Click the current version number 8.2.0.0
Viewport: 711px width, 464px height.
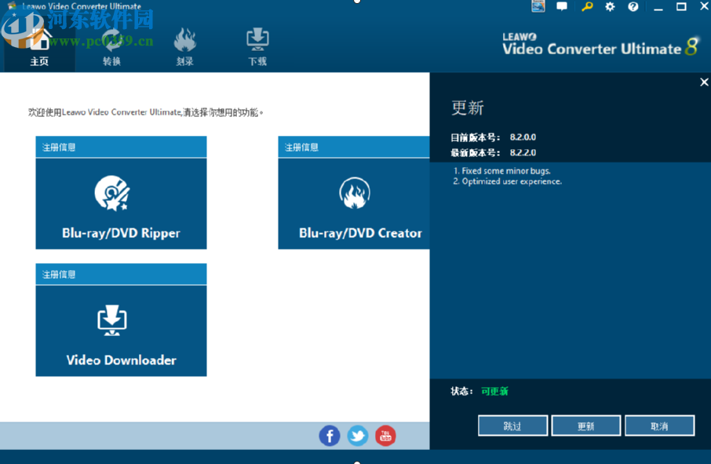tap(523, 137)
